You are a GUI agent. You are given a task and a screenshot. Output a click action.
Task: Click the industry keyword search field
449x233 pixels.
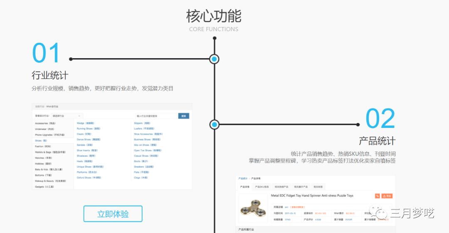pyautogui.click(x=155, y=116)
